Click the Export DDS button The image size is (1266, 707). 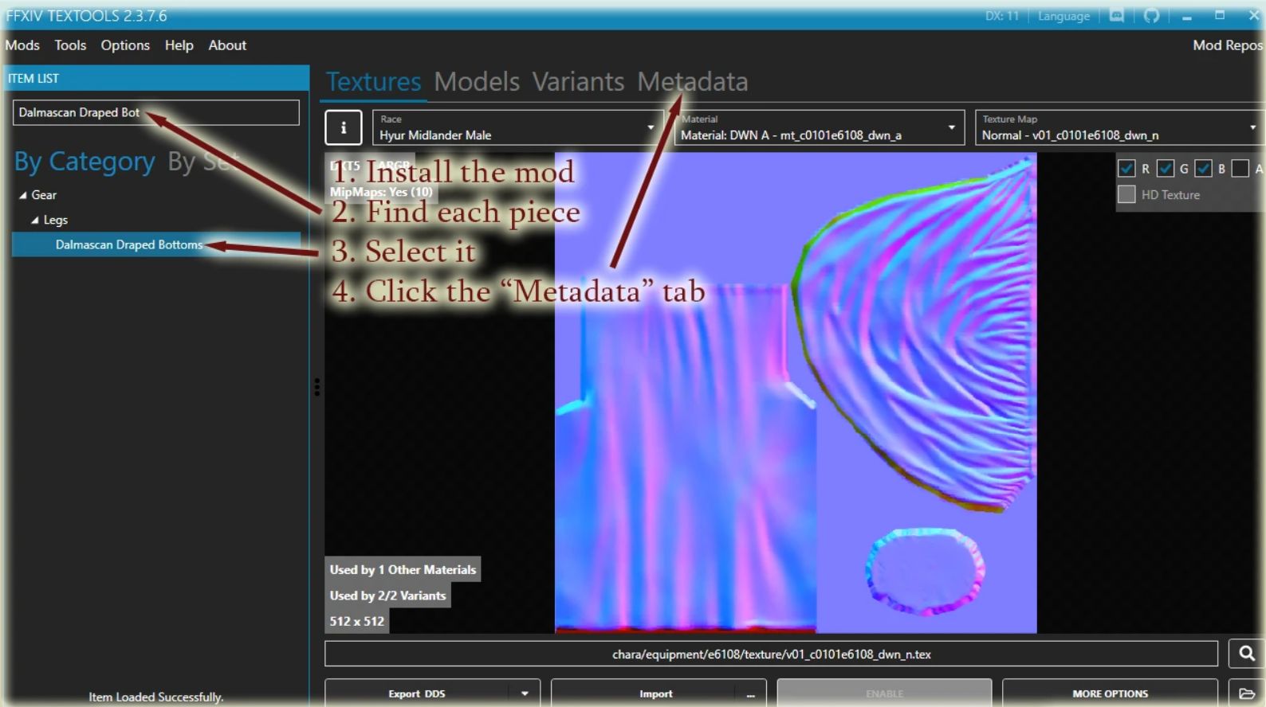pos(417,693)
